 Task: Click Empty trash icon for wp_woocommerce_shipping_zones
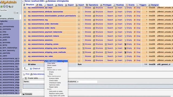[125, 44]
